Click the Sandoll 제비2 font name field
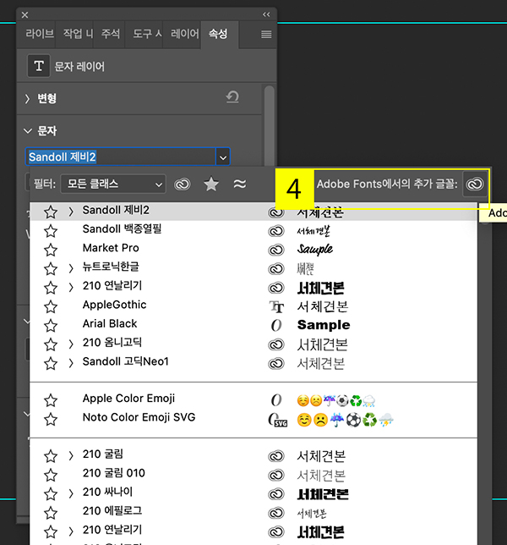Screen dimensions: 507x545 point(121,157)
